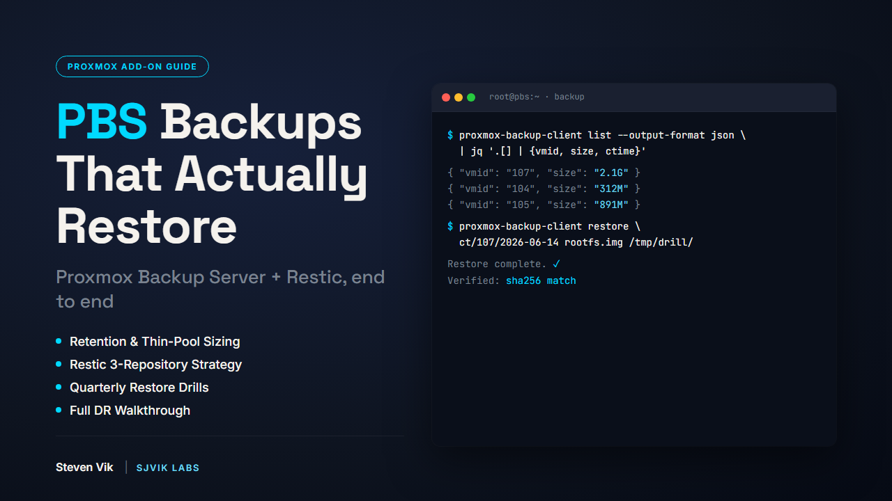Click the output row for vmid 107
The height and width of the screenshot is (501, 892).
pos(544,173)
